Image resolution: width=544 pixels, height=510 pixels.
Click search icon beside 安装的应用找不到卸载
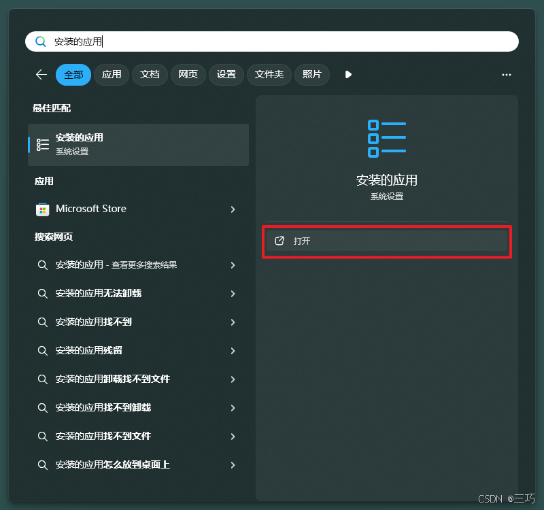pos(42,407)
